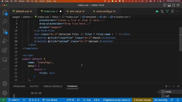Open 2 known issues status item

tap(142, 100)
